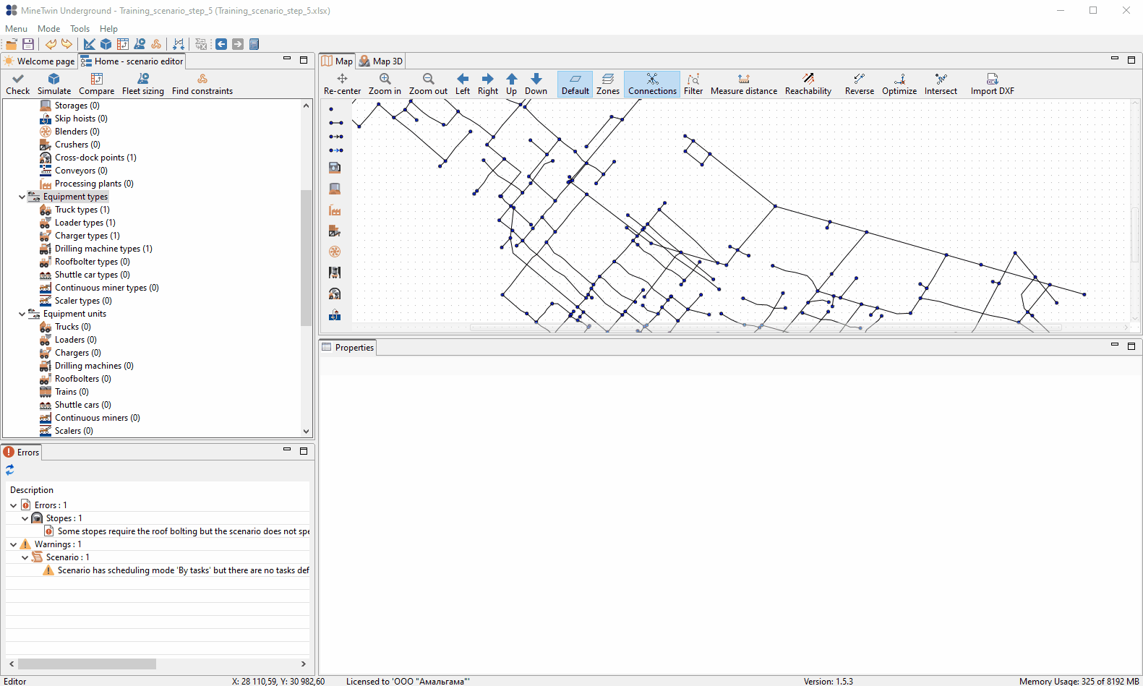
Task: Click the Errors panel horizontal scrollbar thumb
Action: [87, 664]
